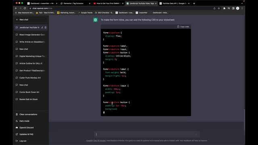258x145 pixels.
Task: Click Log out
Action: click(31, 141)
